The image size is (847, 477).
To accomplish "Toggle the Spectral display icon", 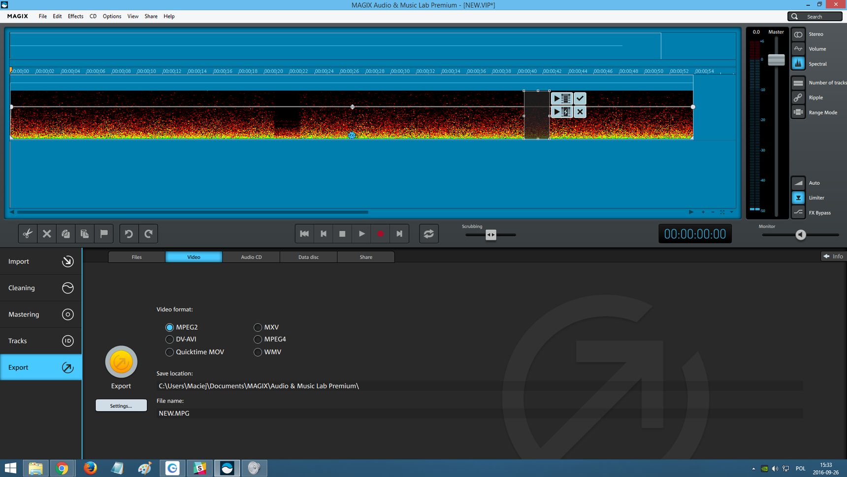I will click(798, 64).
